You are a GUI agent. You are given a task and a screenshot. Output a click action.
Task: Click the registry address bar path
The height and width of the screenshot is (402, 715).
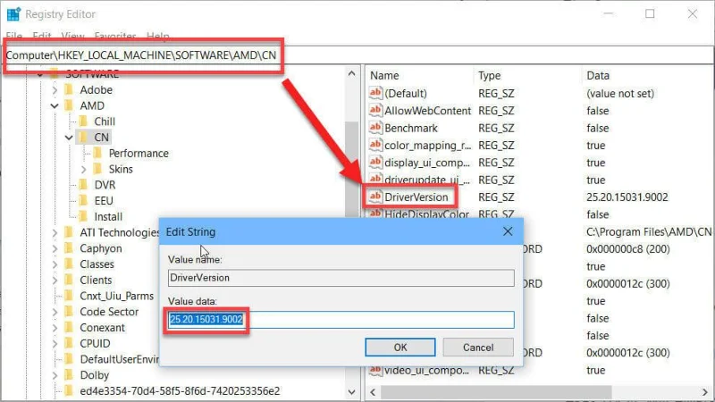tap(141, 55)
